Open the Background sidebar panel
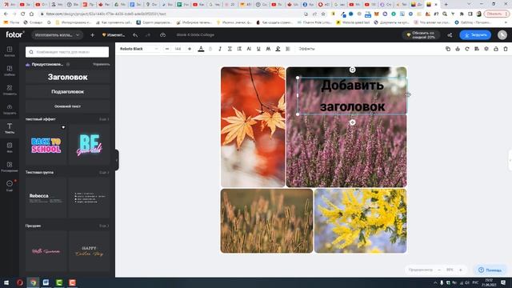 point(10,147)
